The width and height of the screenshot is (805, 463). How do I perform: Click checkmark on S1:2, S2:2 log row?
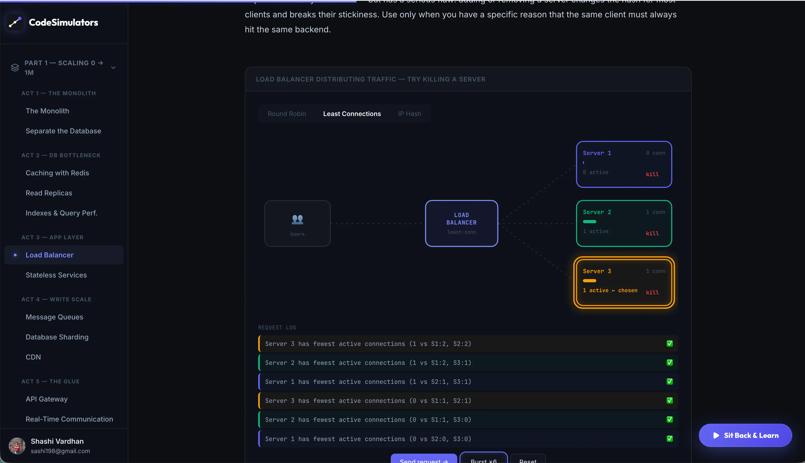click(x=669, y=344)
